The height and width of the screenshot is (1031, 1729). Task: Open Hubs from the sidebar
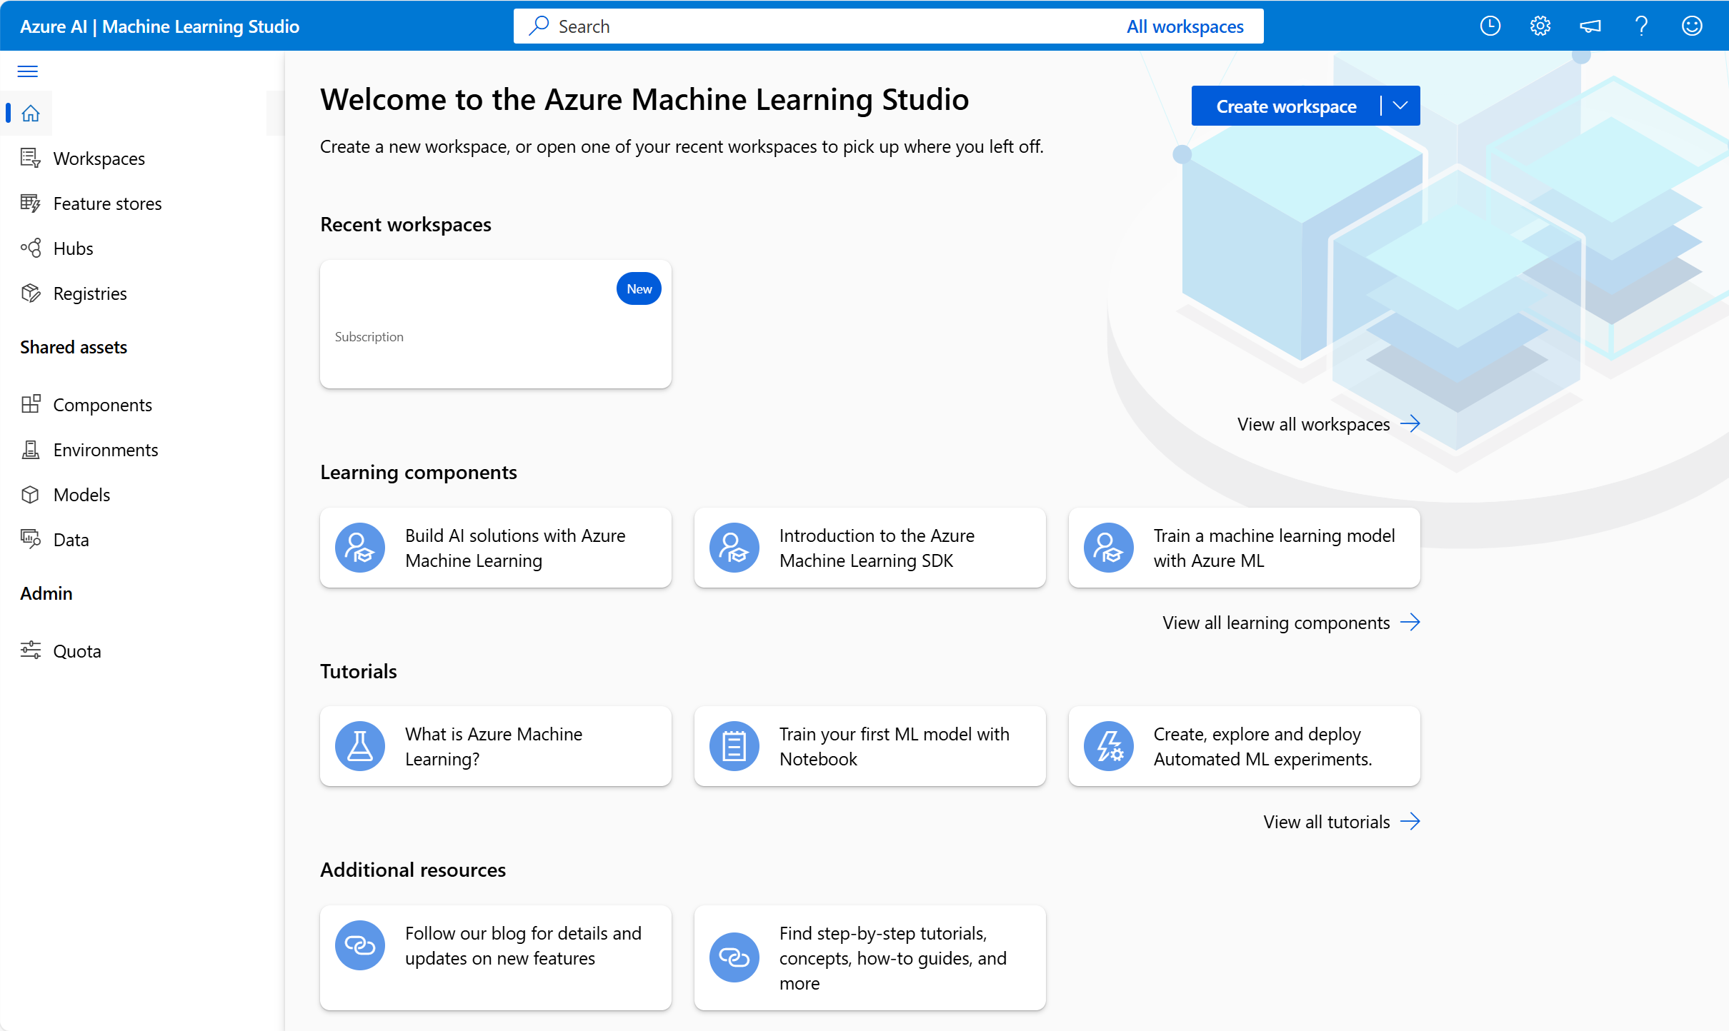pos(73,248)
